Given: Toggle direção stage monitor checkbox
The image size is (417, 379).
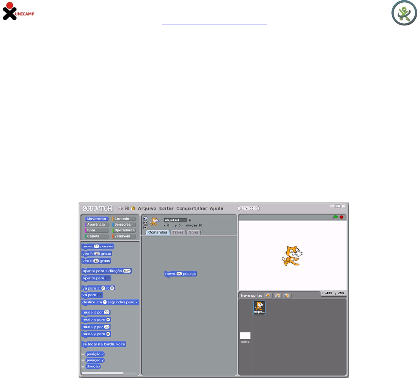Looking at the screenshot, I should coord(83,367).
